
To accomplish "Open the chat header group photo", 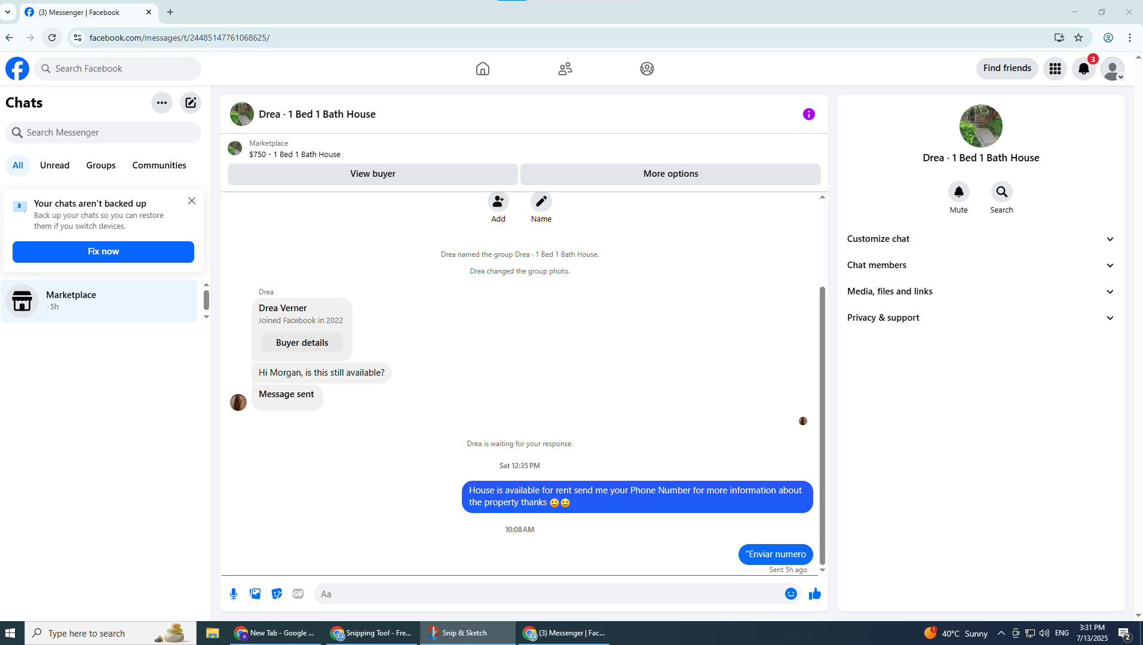I will coord(242,114).
